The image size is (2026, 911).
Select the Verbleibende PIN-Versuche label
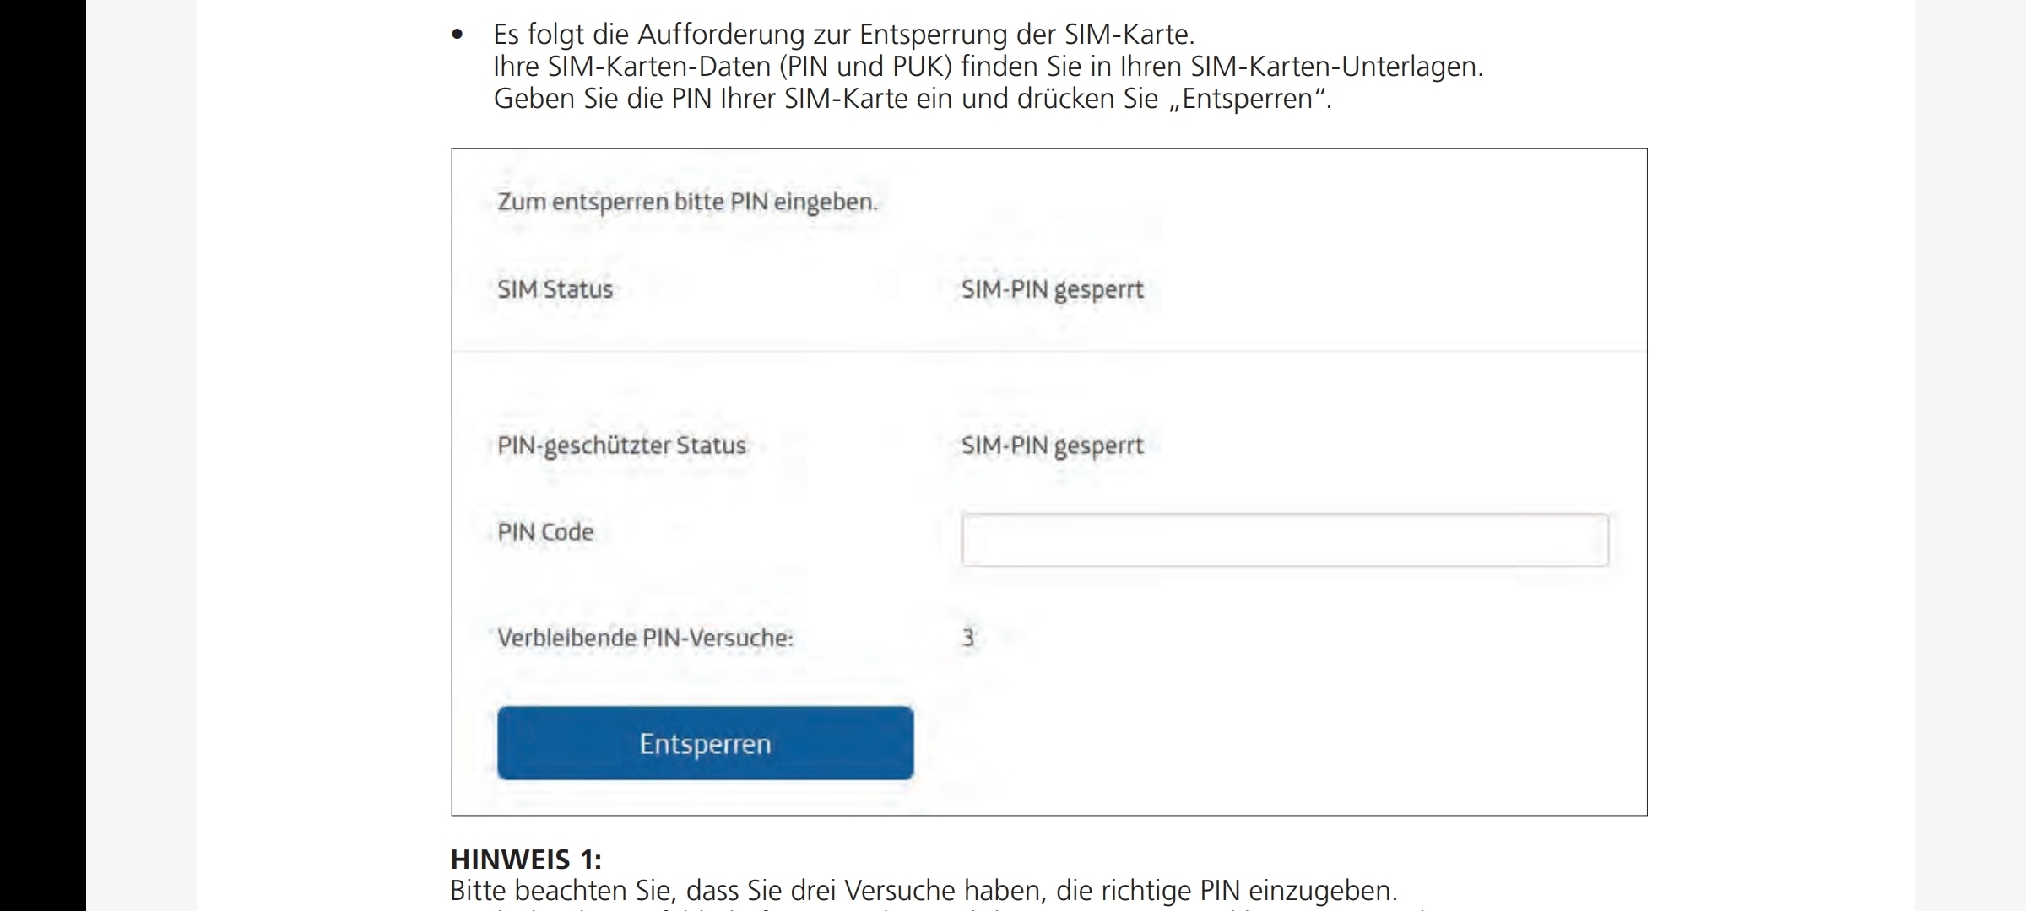pos(645,638)
